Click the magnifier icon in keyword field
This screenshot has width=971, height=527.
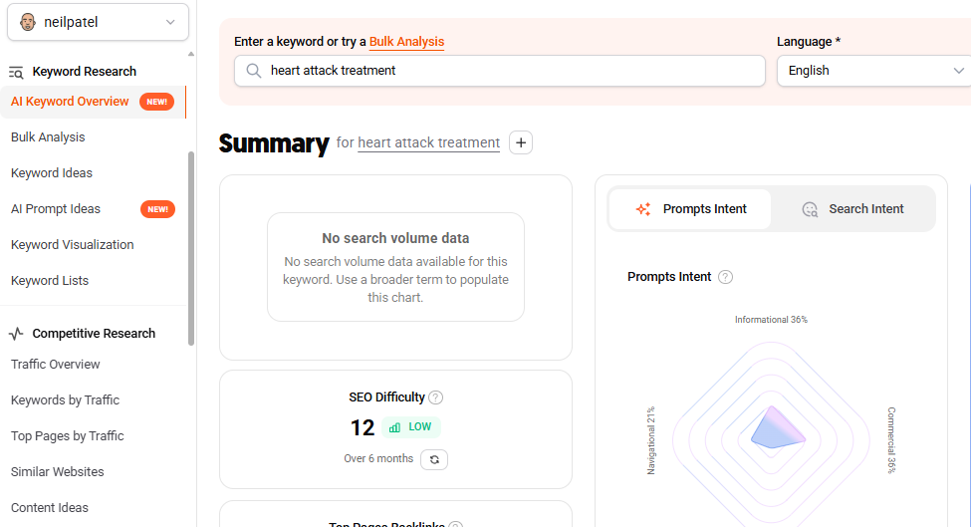[x=253, y=71]
